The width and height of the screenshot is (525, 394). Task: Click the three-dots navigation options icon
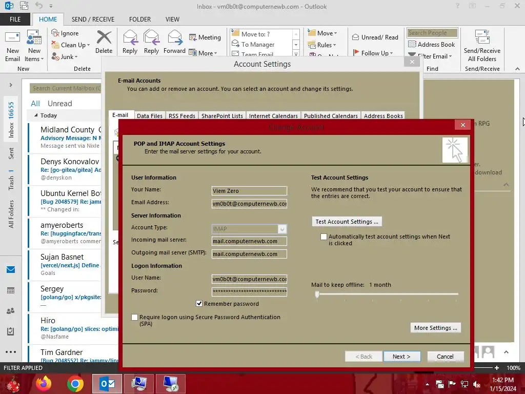pyautogui.click(x=11, y=352)
